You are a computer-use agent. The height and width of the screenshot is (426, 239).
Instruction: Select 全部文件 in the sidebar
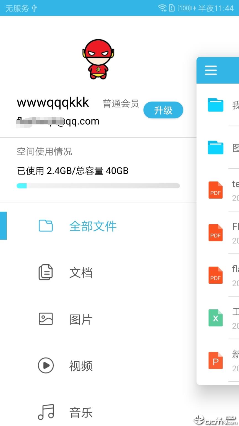(93, 226)
